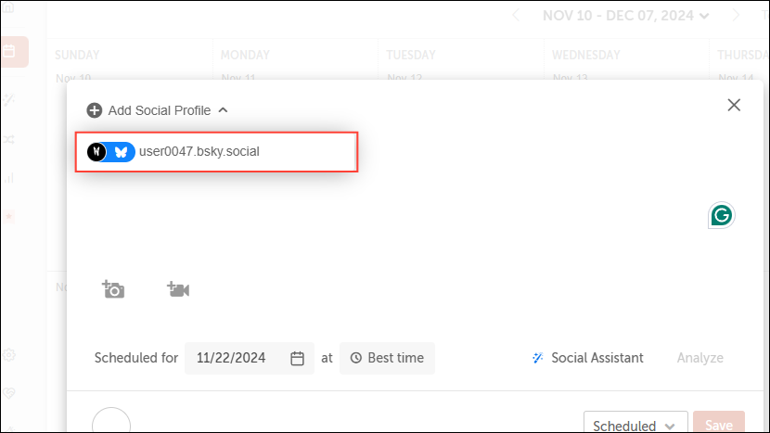Choose the Best time option
The height and width of the screenshot is (433, 770).
[x=387, y=358]
